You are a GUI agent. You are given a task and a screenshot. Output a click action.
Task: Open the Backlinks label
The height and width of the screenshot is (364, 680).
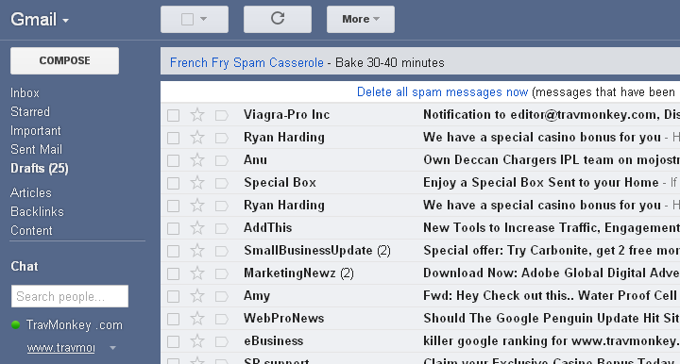tap(37, 211)
